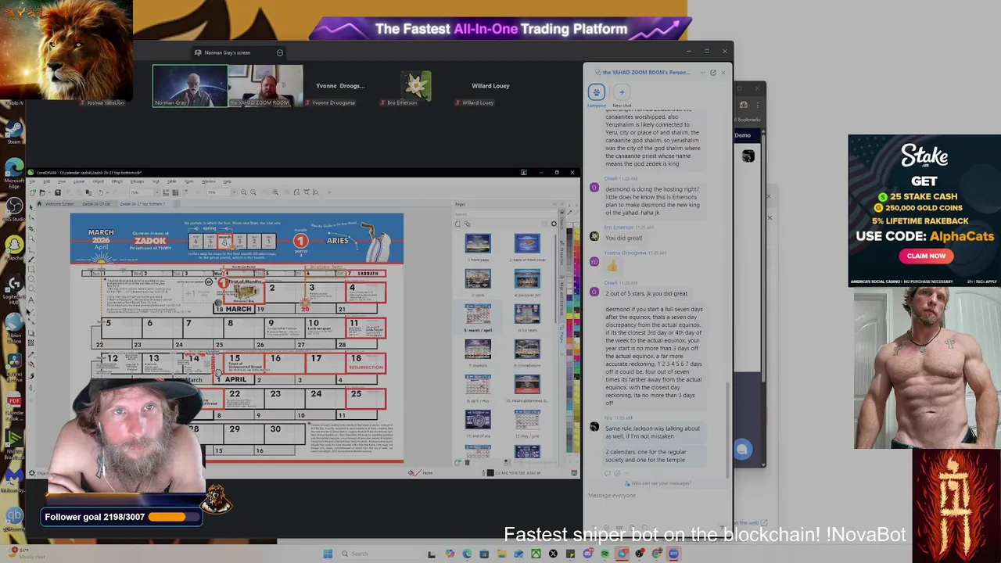Pop out the Zoom chat panel

point(712,73)
